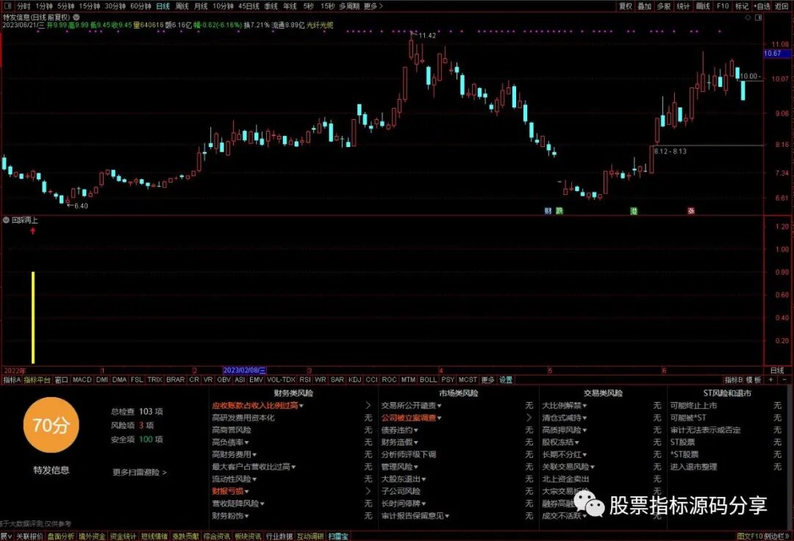
Task: Select the OBV indicator
Action: tap(223, 379)
